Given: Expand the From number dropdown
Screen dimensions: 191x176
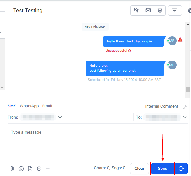Looking at the screenshot, I should click(x=60, y=117).
